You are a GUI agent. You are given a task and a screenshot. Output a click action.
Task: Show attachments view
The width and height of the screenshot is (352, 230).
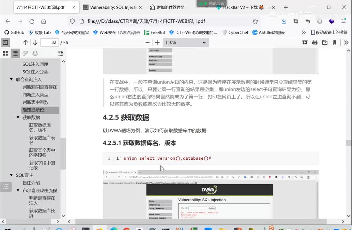point(25,53)
